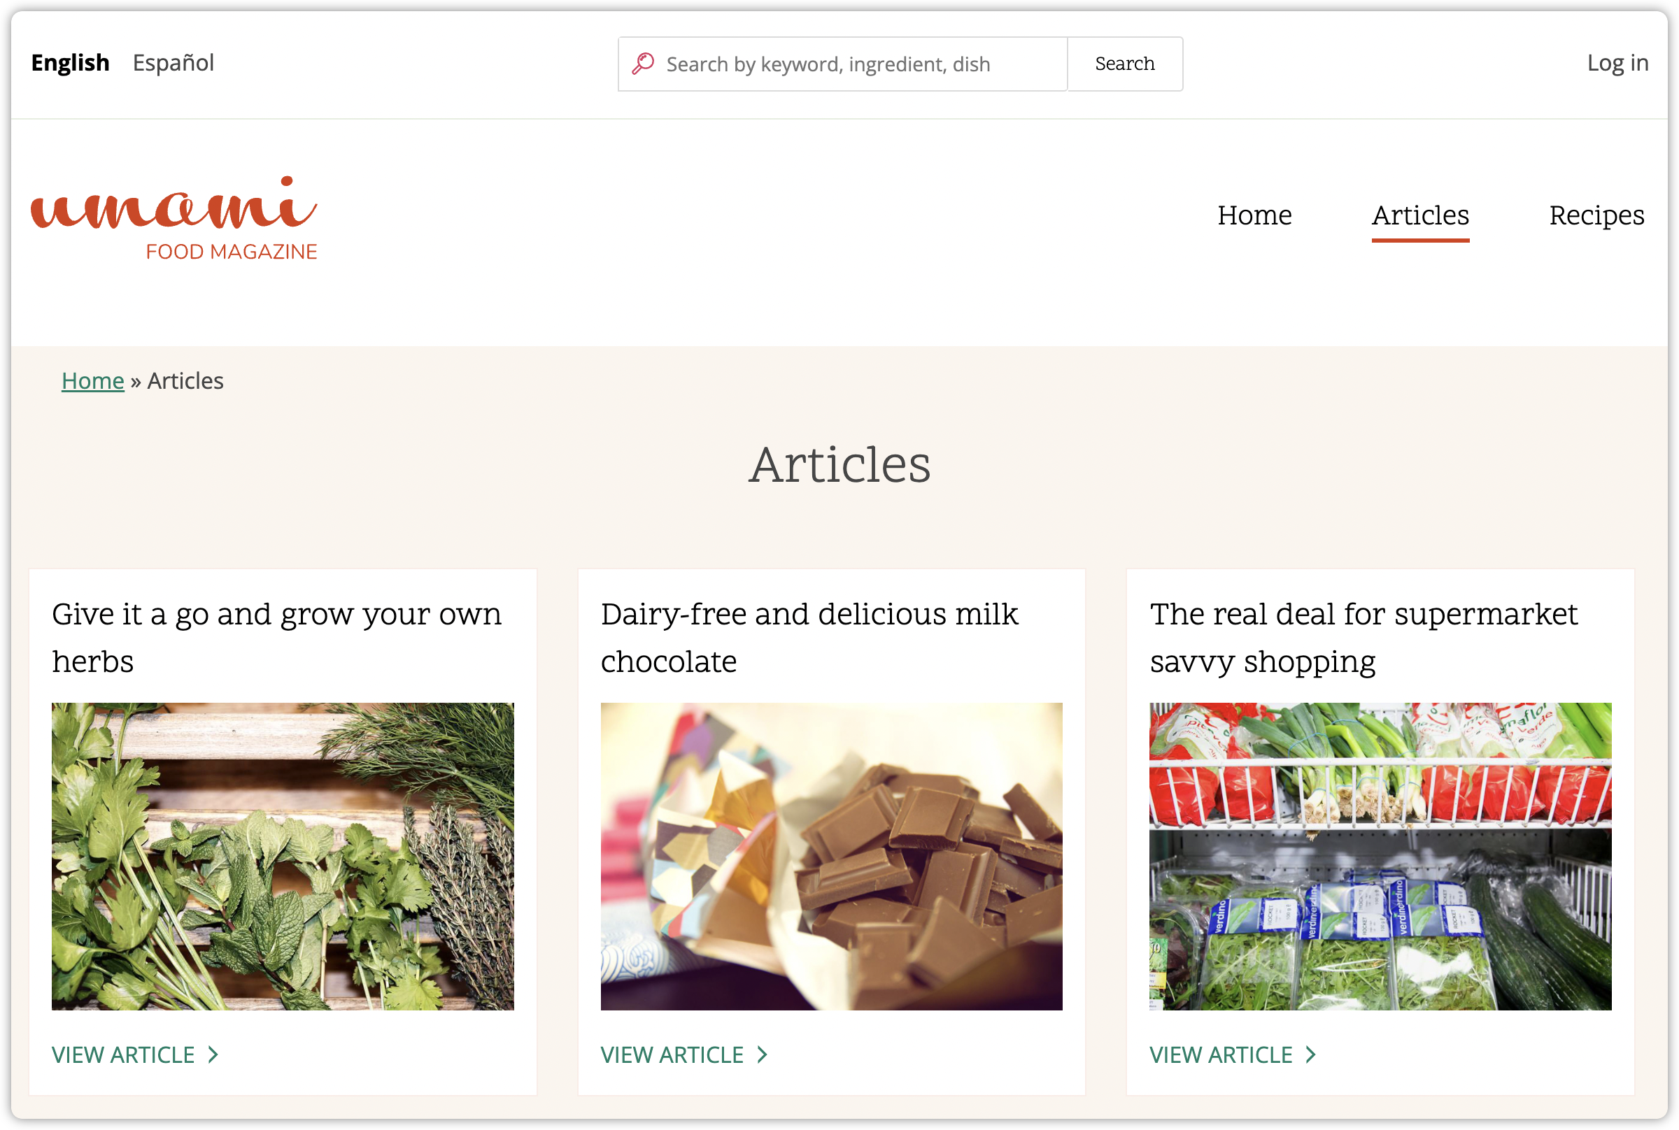Image resolution: width=1679 pixels, height=1130 pixels.
Task: Click the Home navigation link
Action: pyautogui.click(x=1254, y=215)
